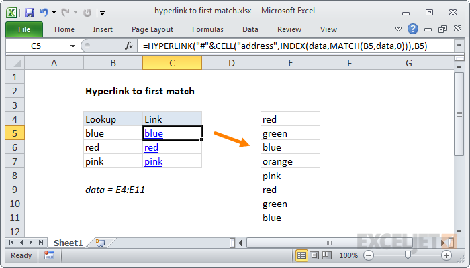Click the Select All corner button
The height and width of the screenshot is (268, 470).
[x=15, y=63]
